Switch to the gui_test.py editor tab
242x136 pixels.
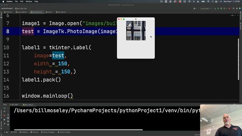61,12
